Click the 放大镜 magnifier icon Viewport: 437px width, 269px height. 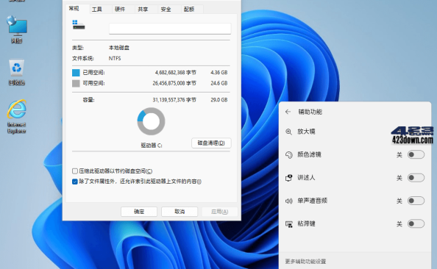click(288, 132)
